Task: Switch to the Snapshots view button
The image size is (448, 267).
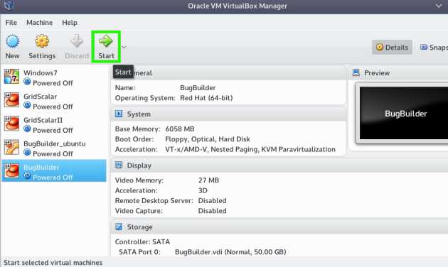Action: [434, 48]
